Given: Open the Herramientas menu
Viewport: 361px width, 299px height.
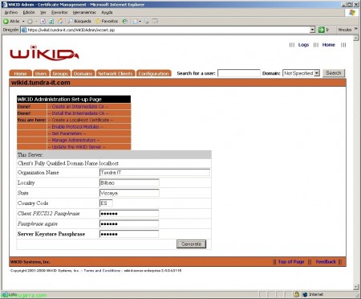Looking at the screenshot, I should pyautogui.click(x=84, y=12).
